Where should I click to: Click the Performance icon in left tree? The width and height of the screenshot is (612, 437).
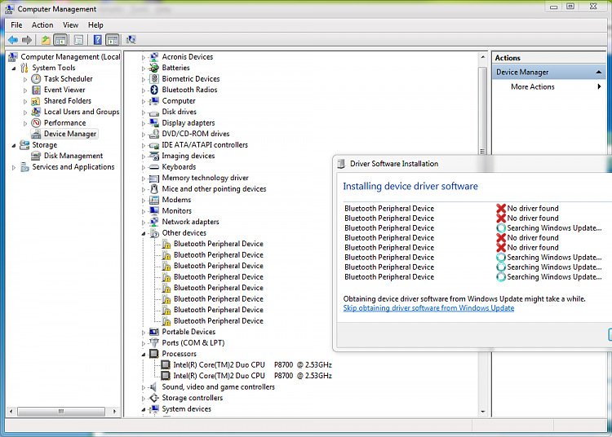[36, 123]
